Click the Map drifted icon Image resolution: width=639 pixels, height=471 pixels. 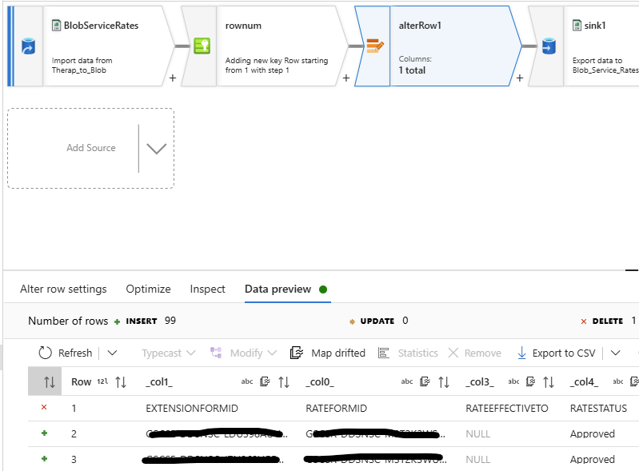tap(297, 353)
